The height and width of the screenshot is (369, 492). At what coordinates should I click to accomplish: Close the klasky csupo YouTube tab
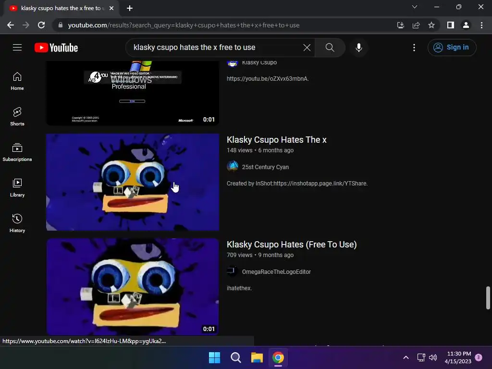click(111, 8)
